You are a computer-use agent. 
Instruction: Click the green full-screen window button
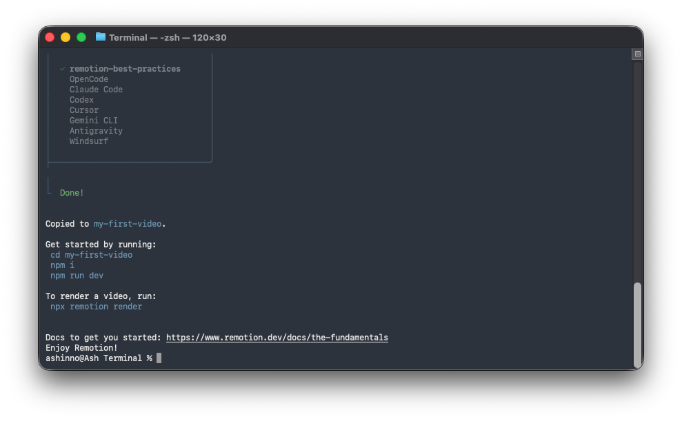tap(81, 37)
